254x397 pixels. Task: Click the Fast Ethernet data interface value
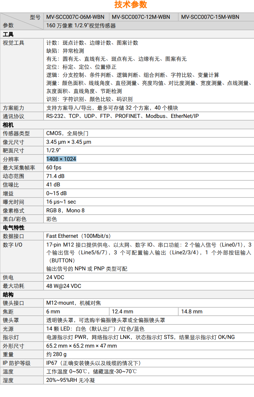coord(78,236)
